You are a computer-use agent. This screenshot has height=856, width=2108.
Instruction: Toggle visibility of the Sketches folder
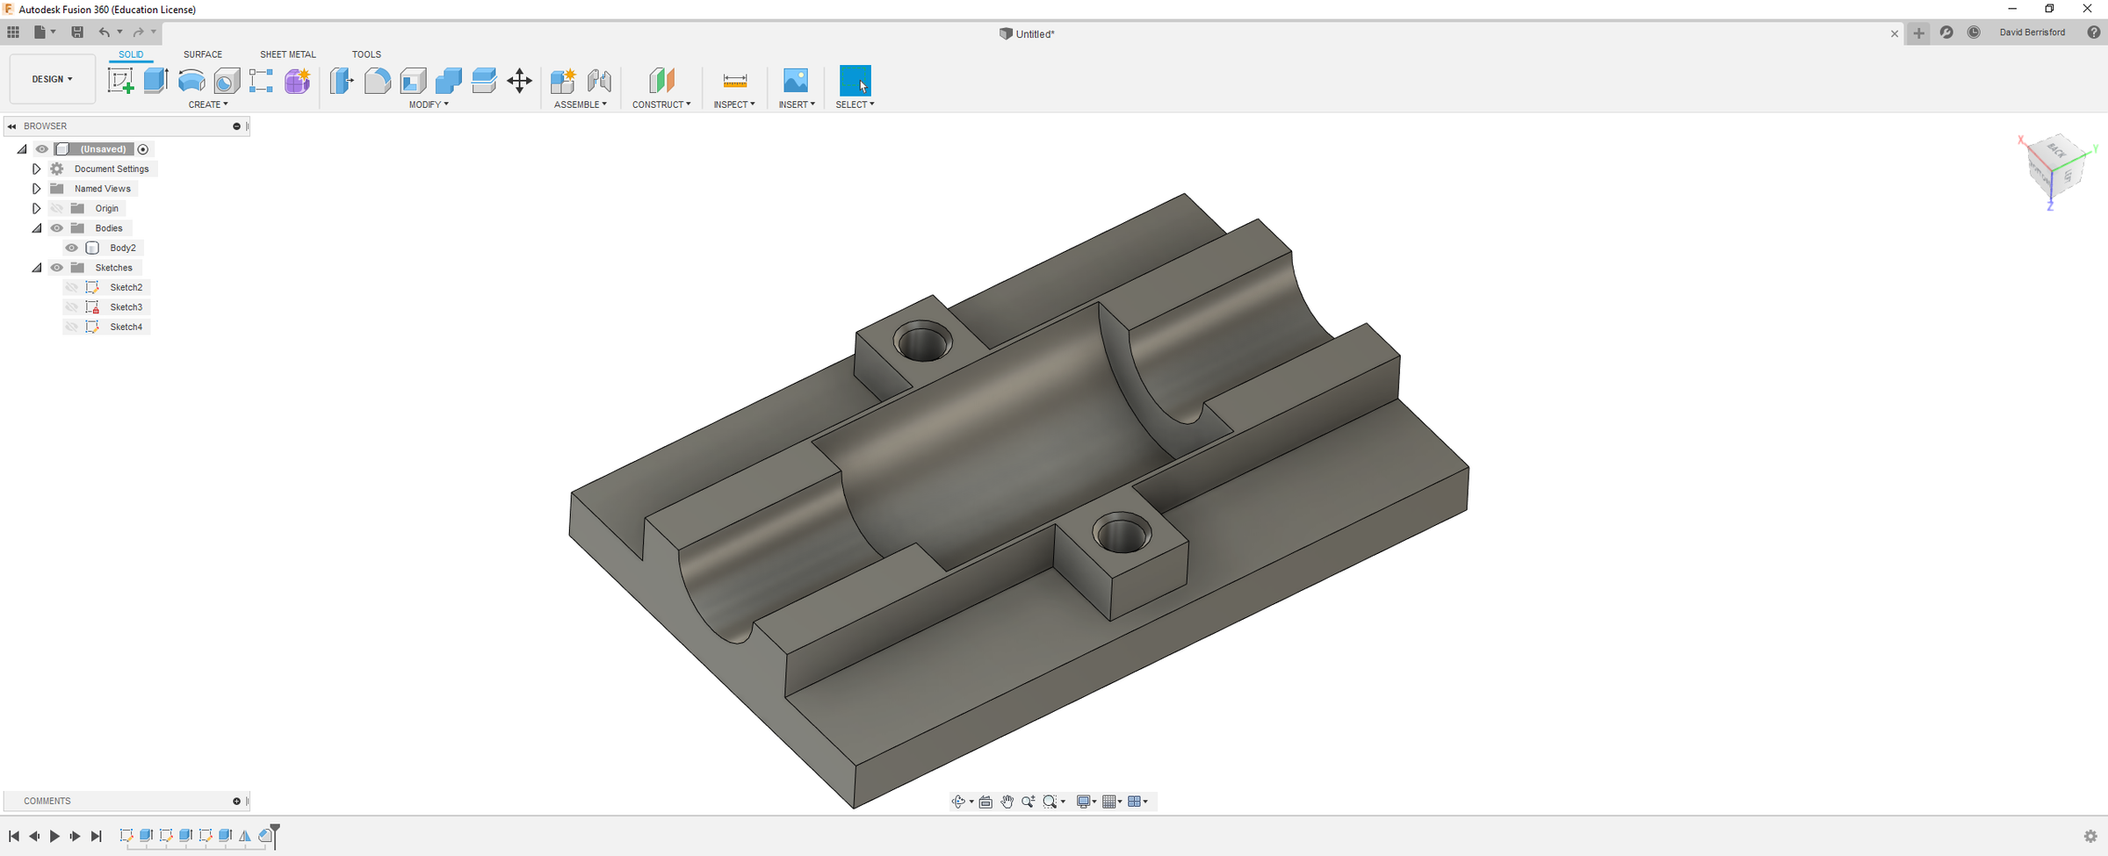click(57, 268)
